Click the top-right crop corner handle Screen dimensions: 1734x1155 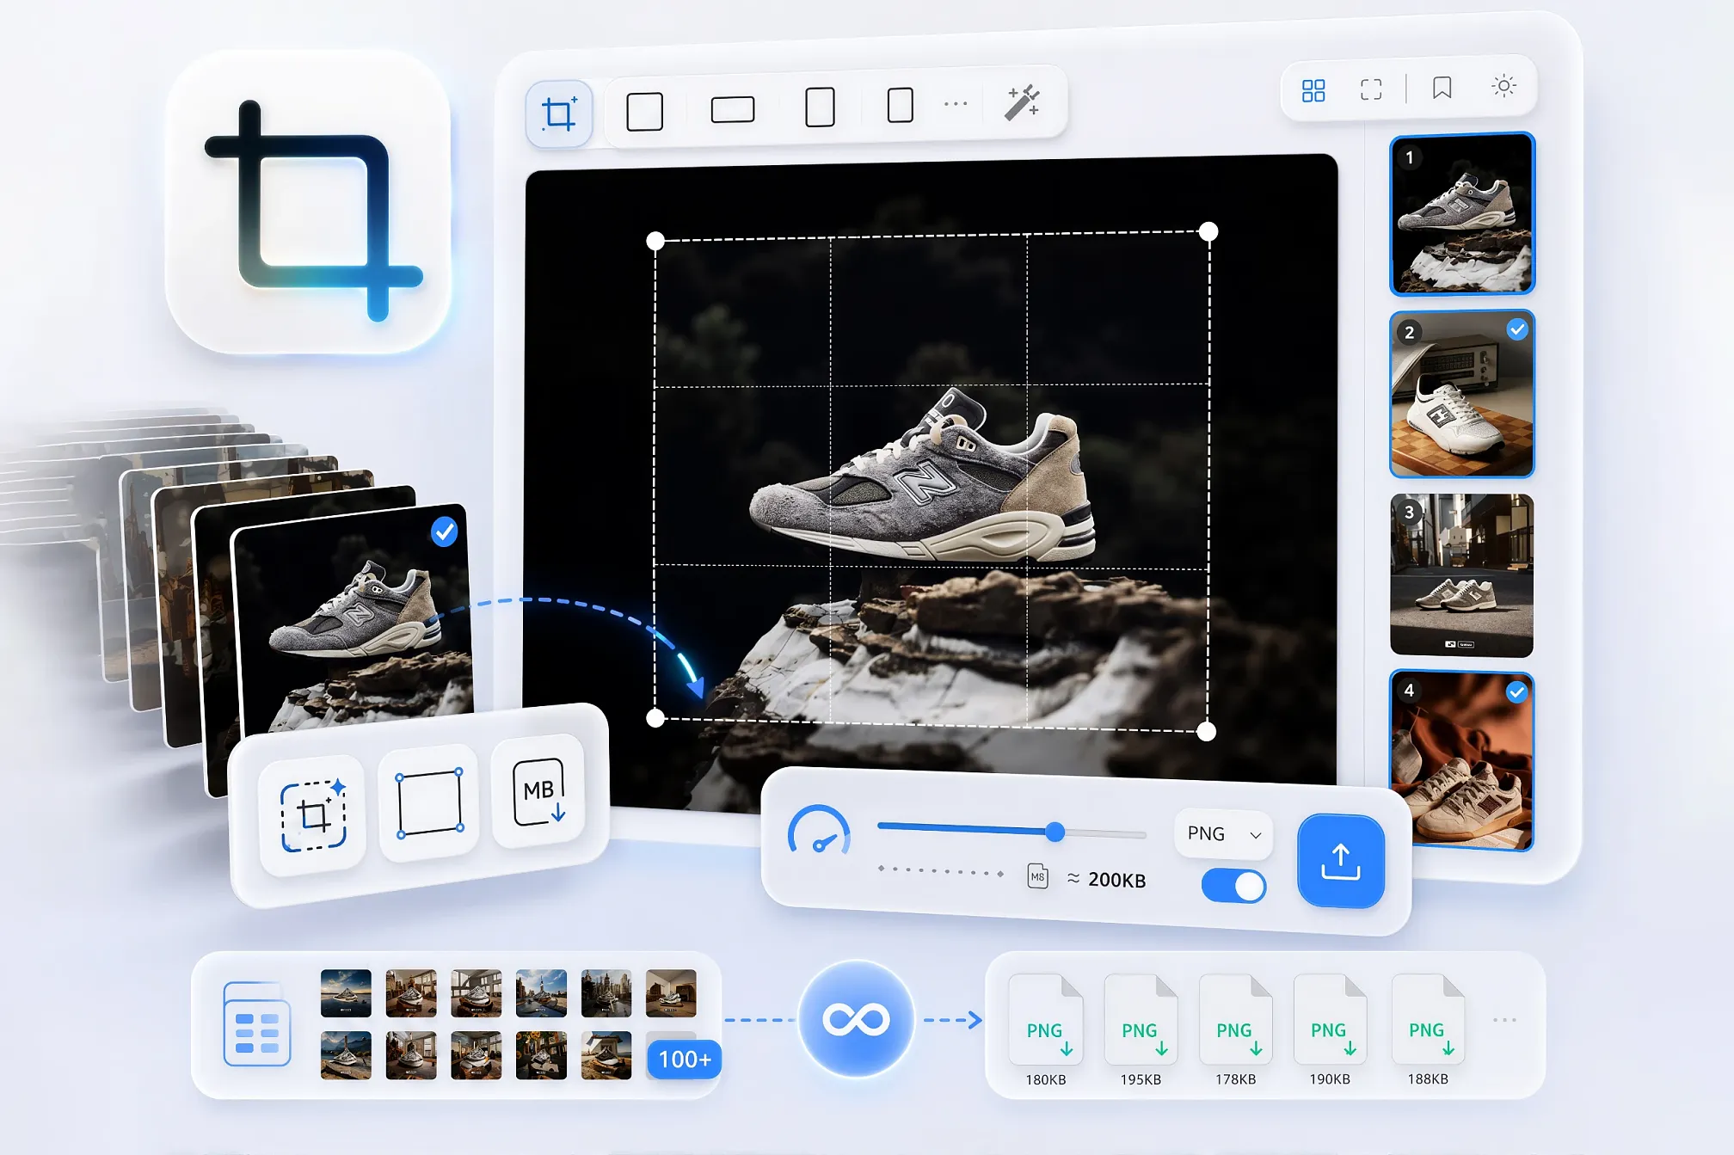tap(1208, 231)
